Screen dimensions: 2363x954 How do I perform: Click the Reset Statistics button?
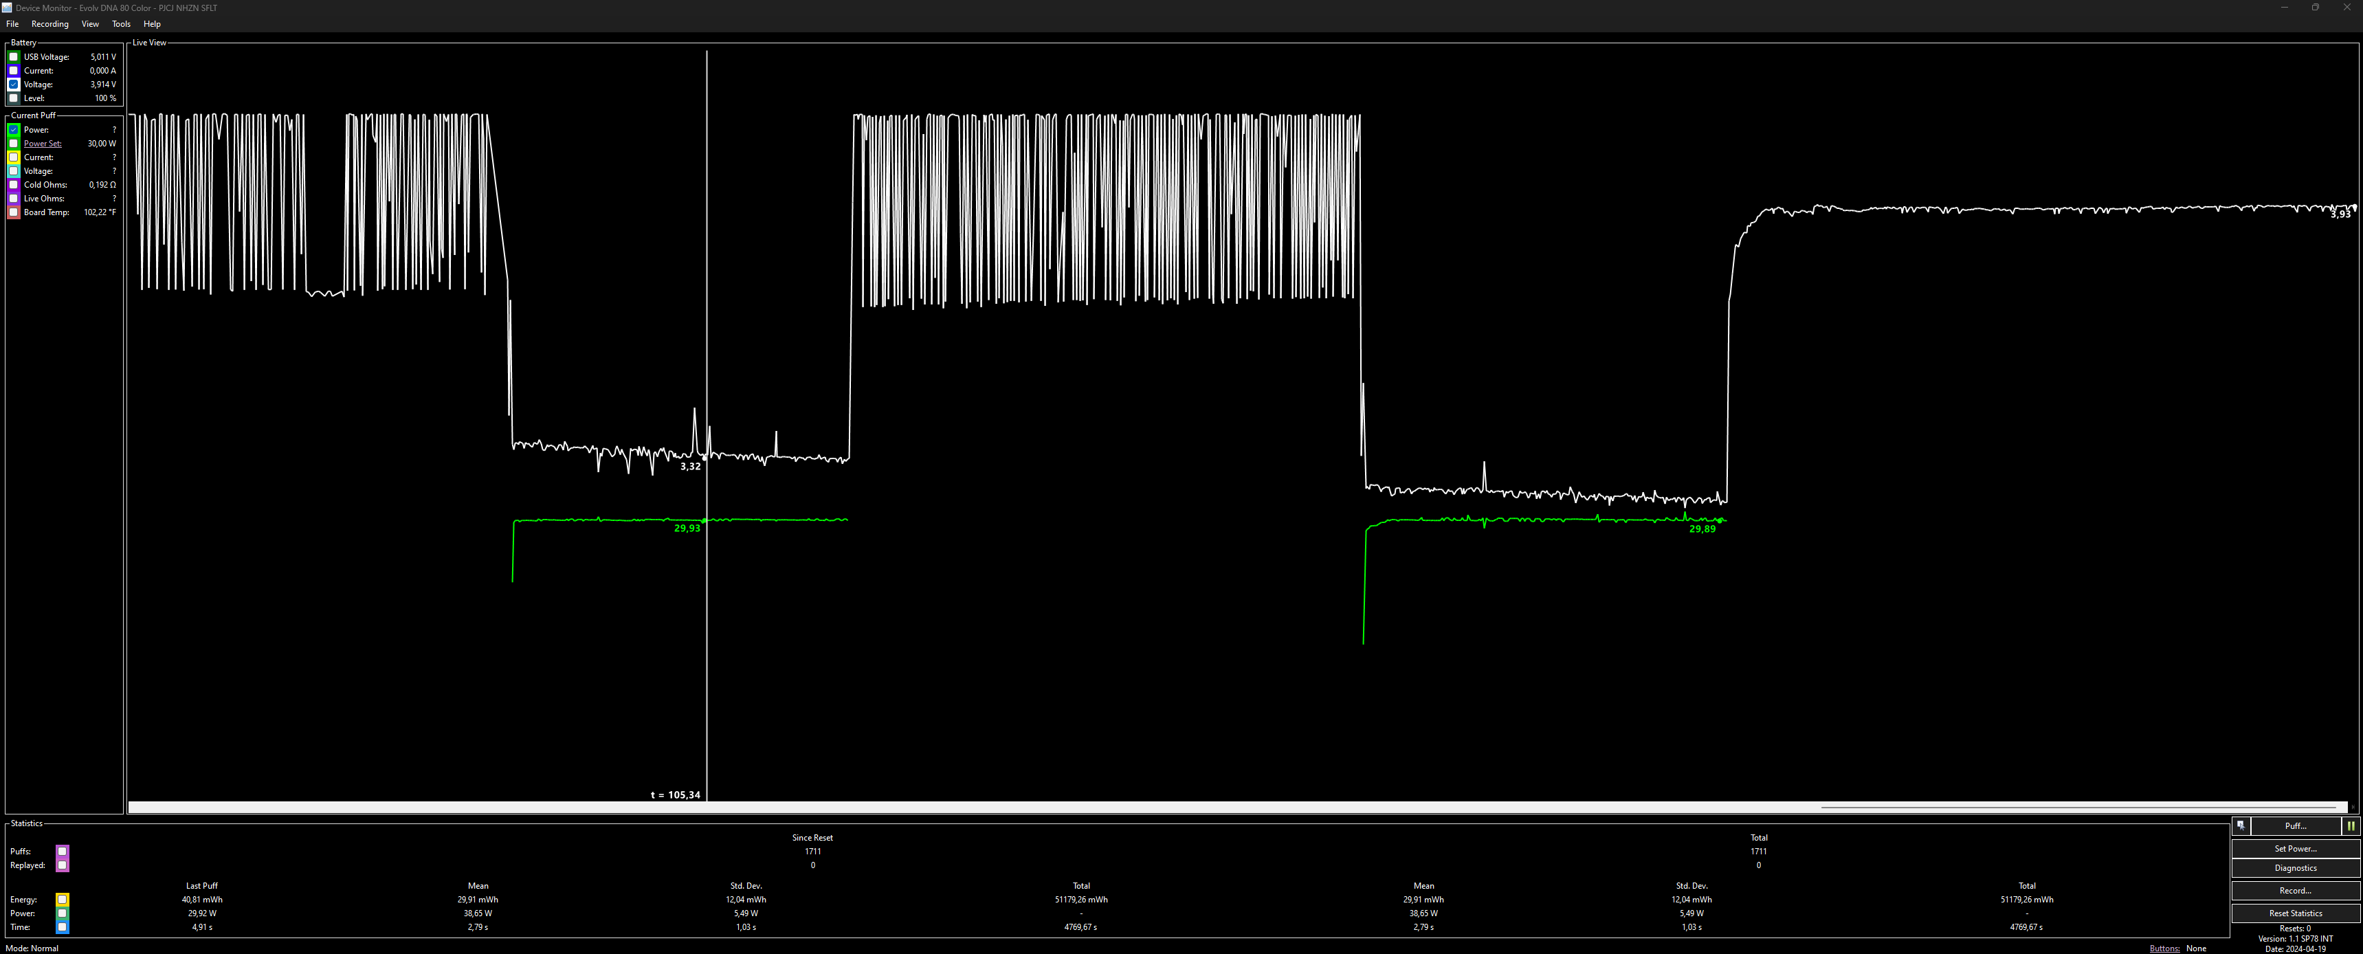click(x=2295, y=913)
